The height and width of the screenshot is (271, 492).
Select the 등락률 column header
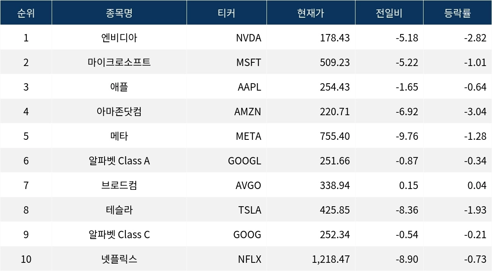457,13
